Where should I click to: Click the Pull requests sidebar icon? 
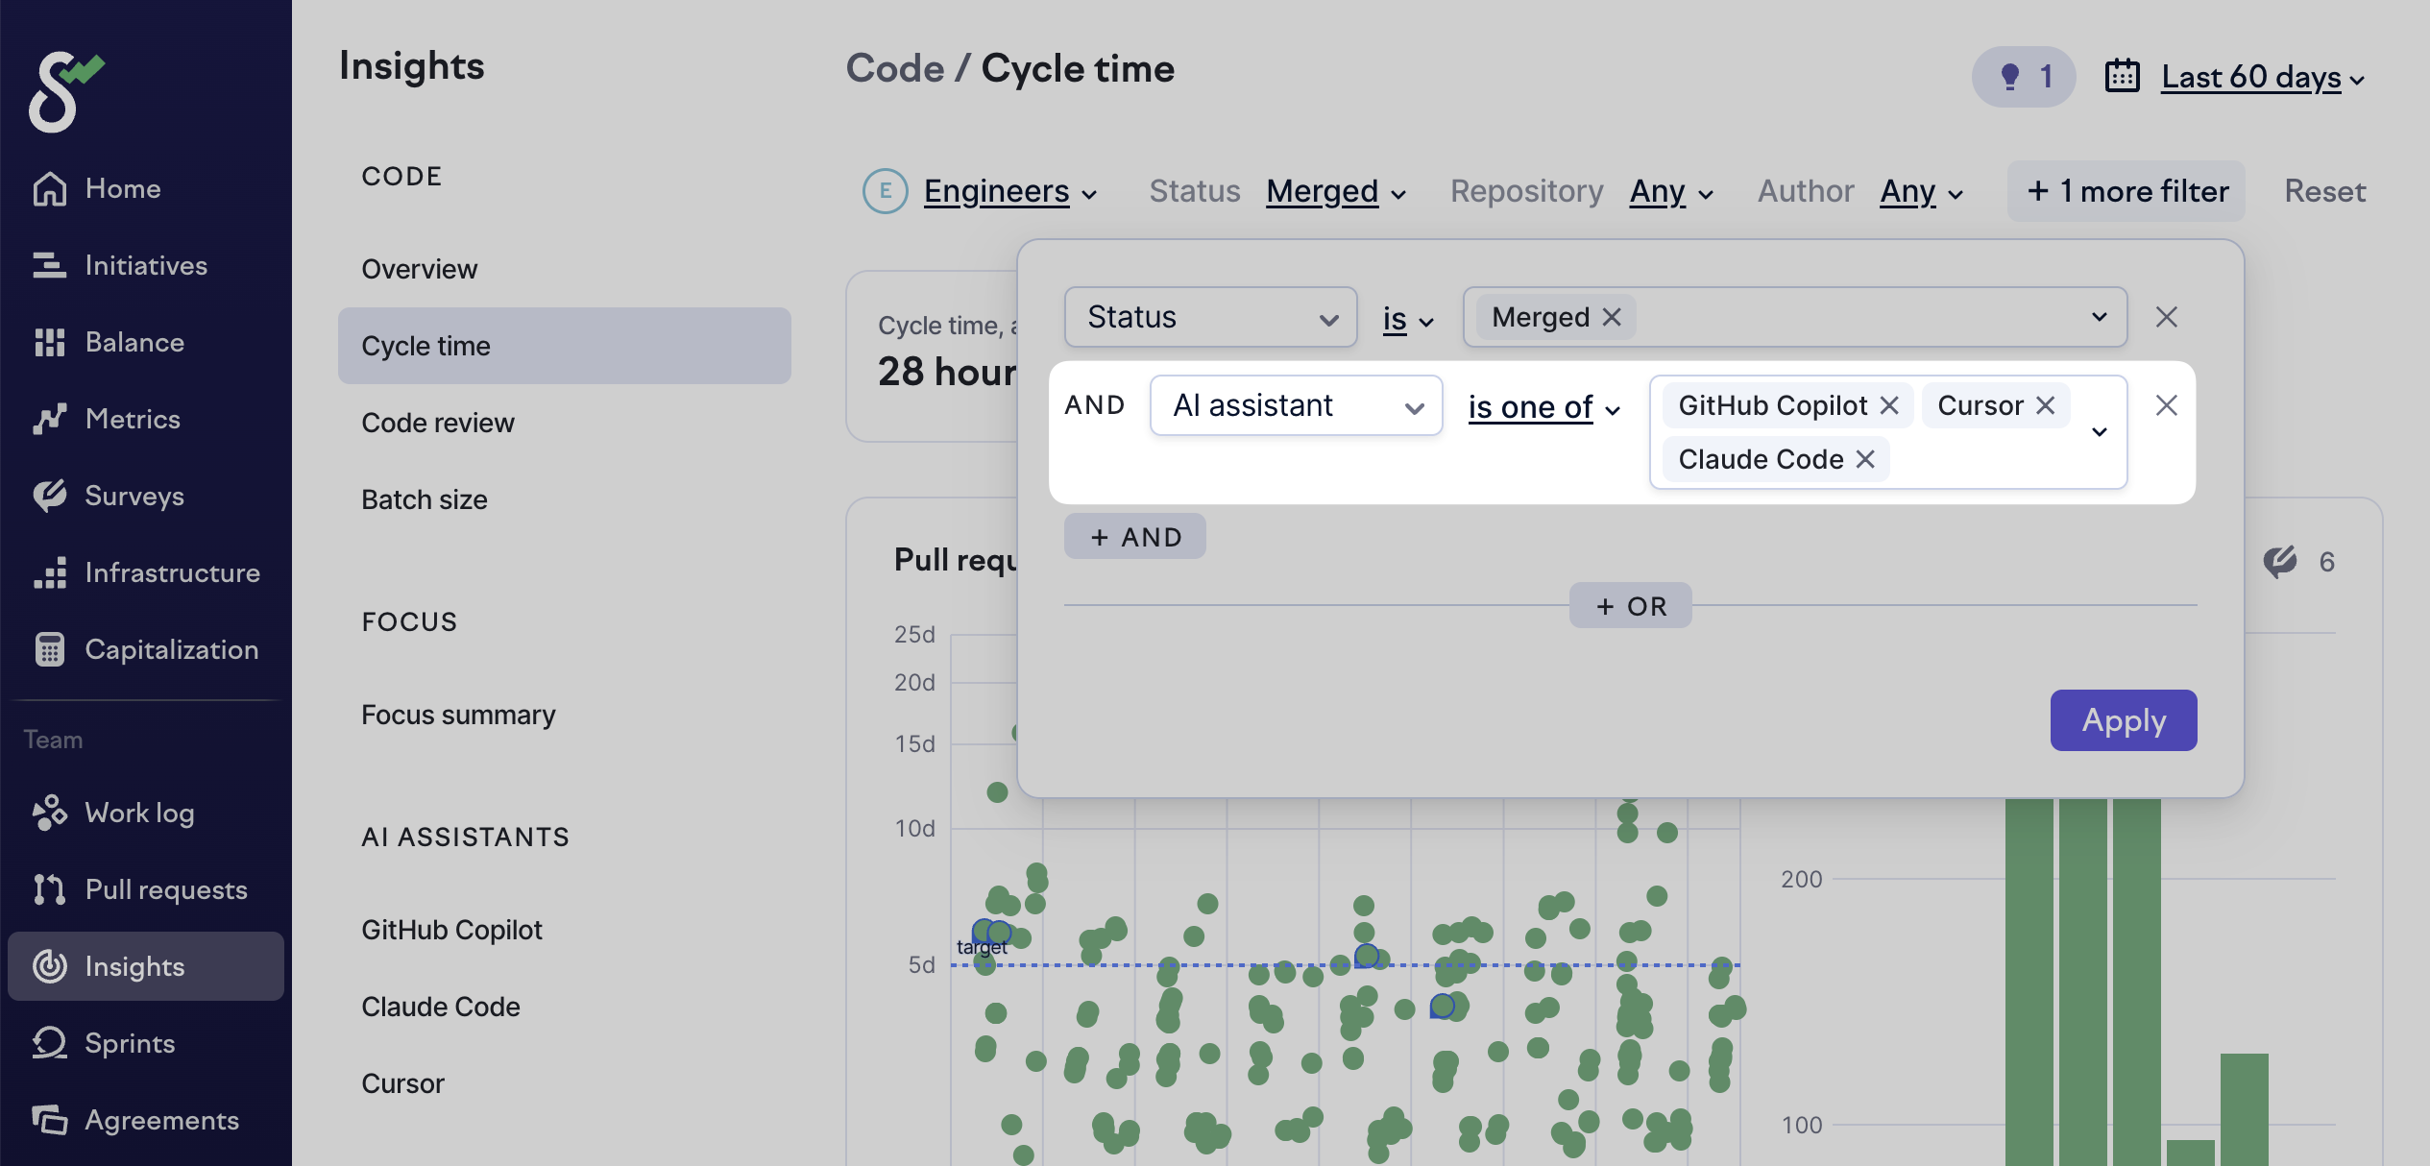(49, 890)
